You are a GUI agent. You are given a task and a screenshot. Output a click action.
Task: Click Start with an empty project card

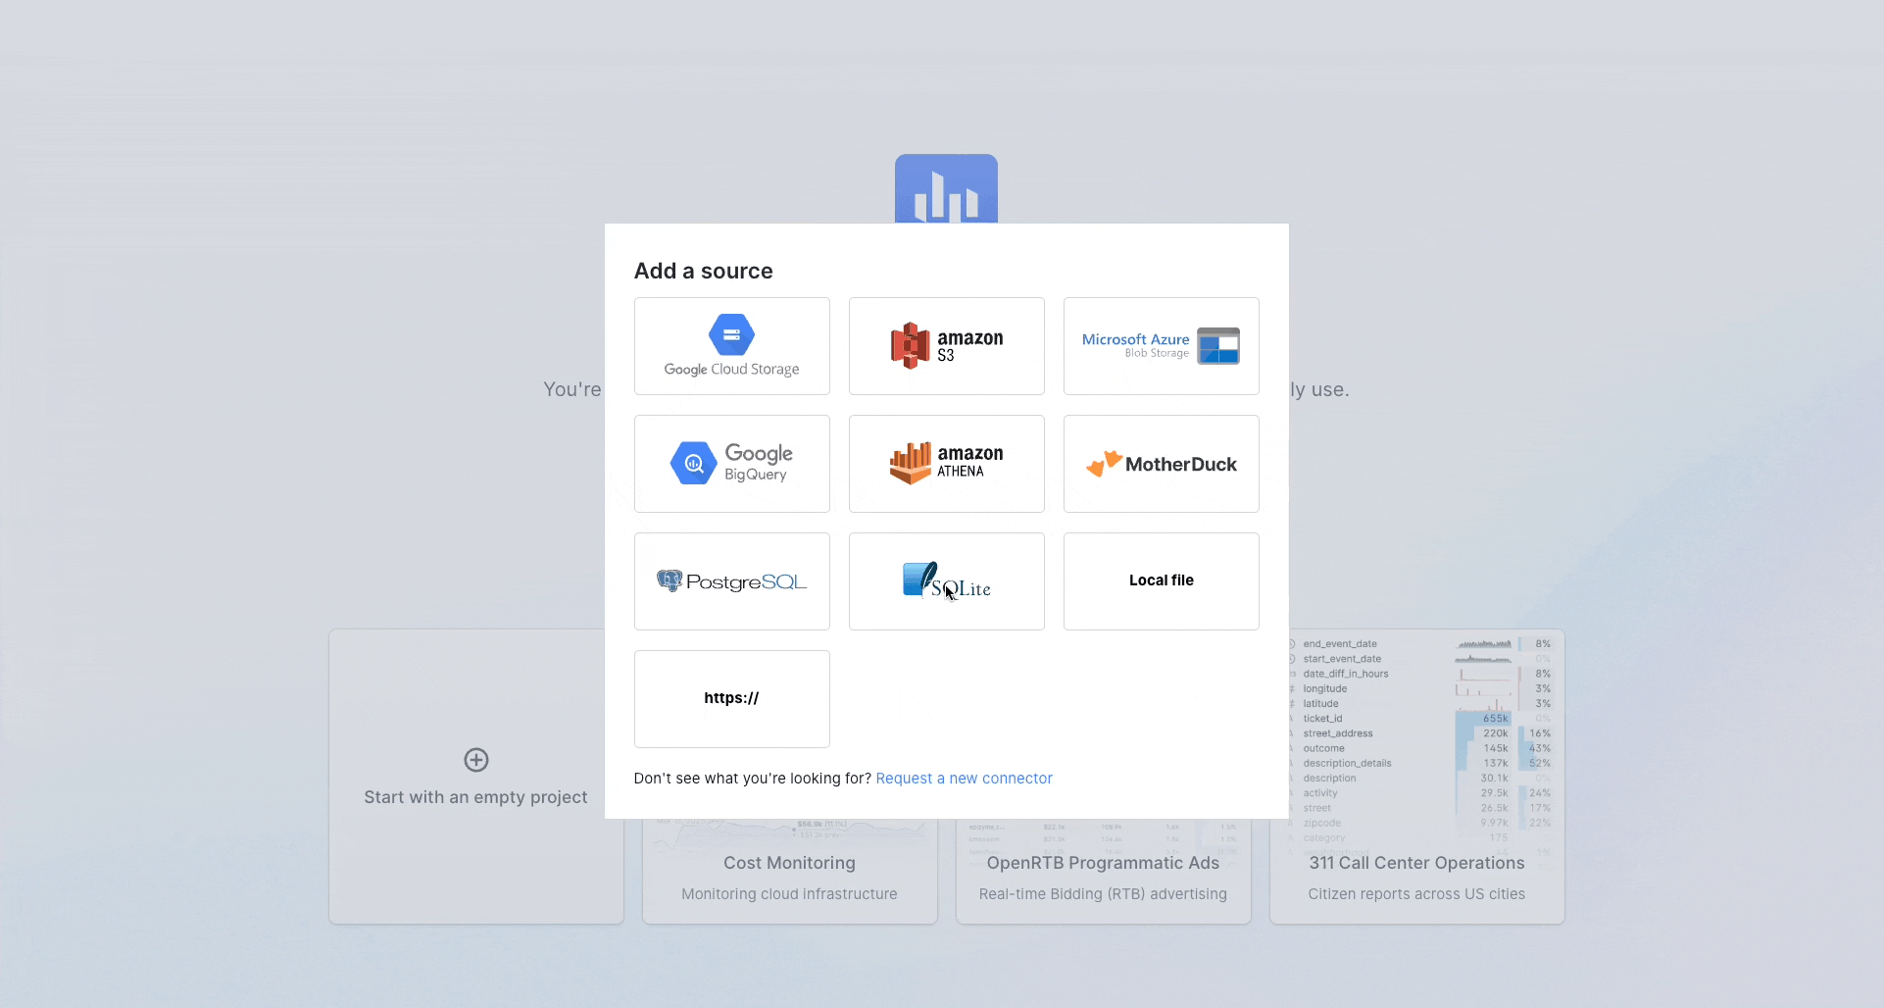click(x=475, y=777)
